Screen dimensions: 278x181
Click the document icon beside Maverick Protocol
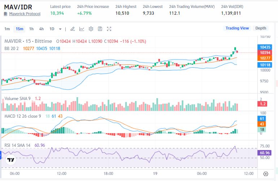5,14
